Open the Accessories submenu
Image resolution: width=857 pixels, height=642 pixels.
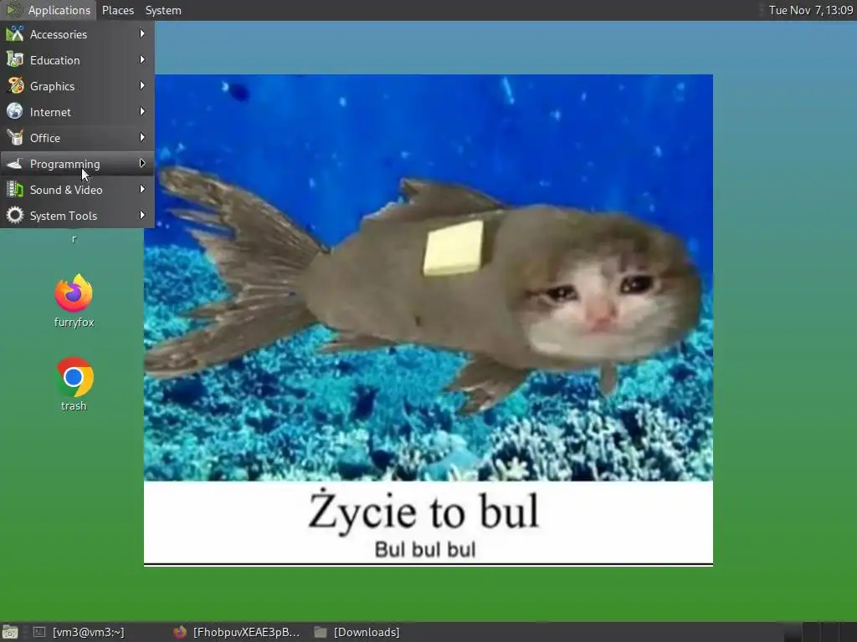[77, 33]
